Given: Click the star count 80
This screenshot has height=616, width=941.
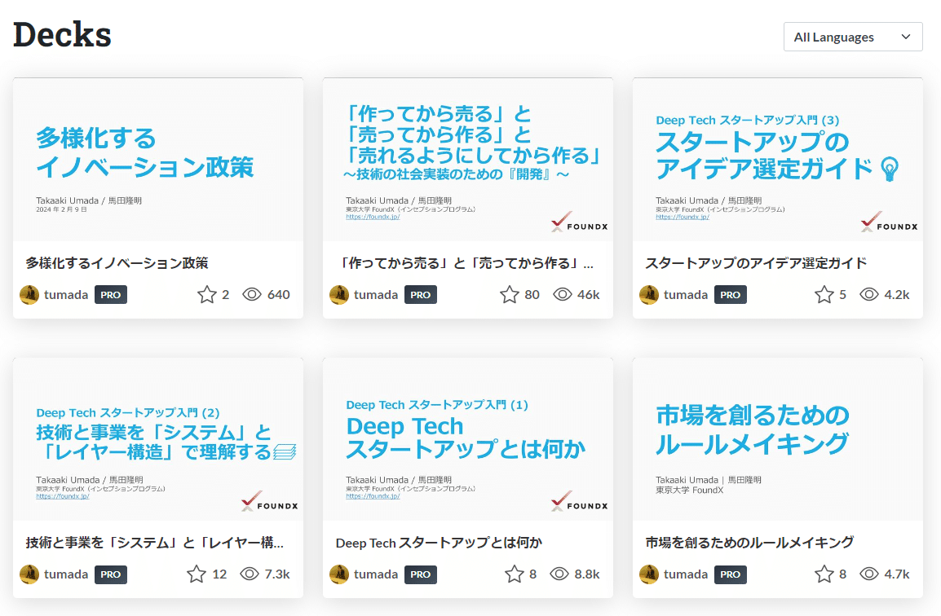Looking at the screenshot, I should [532, 294].
